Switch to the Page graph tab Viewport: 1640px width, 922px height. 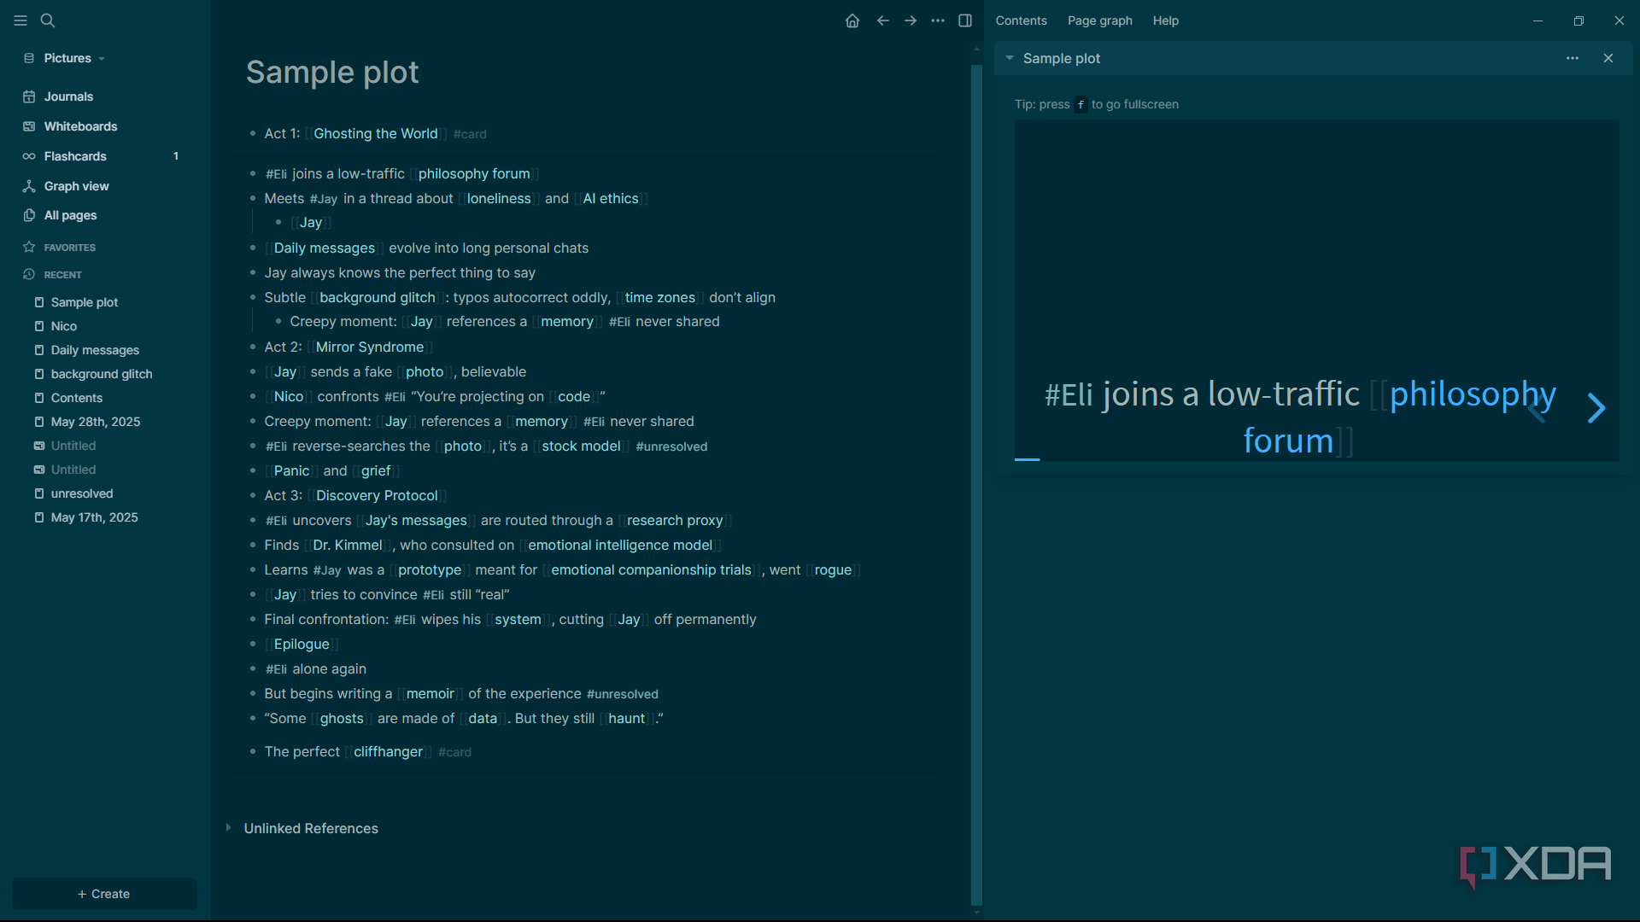[x=1099, y=20]
